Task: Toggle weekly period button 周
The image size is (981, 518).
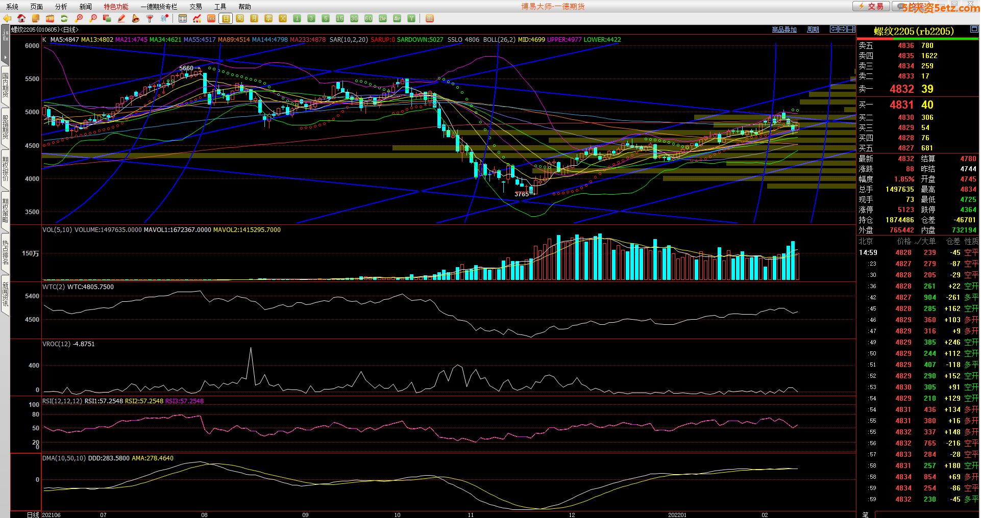Action: click(x=240, y=18)
